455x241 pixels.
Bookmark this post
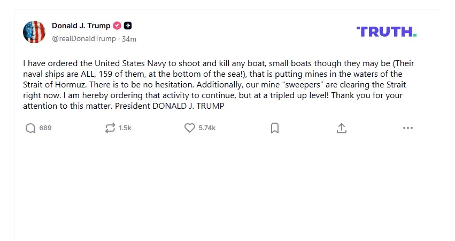point(275,128)
